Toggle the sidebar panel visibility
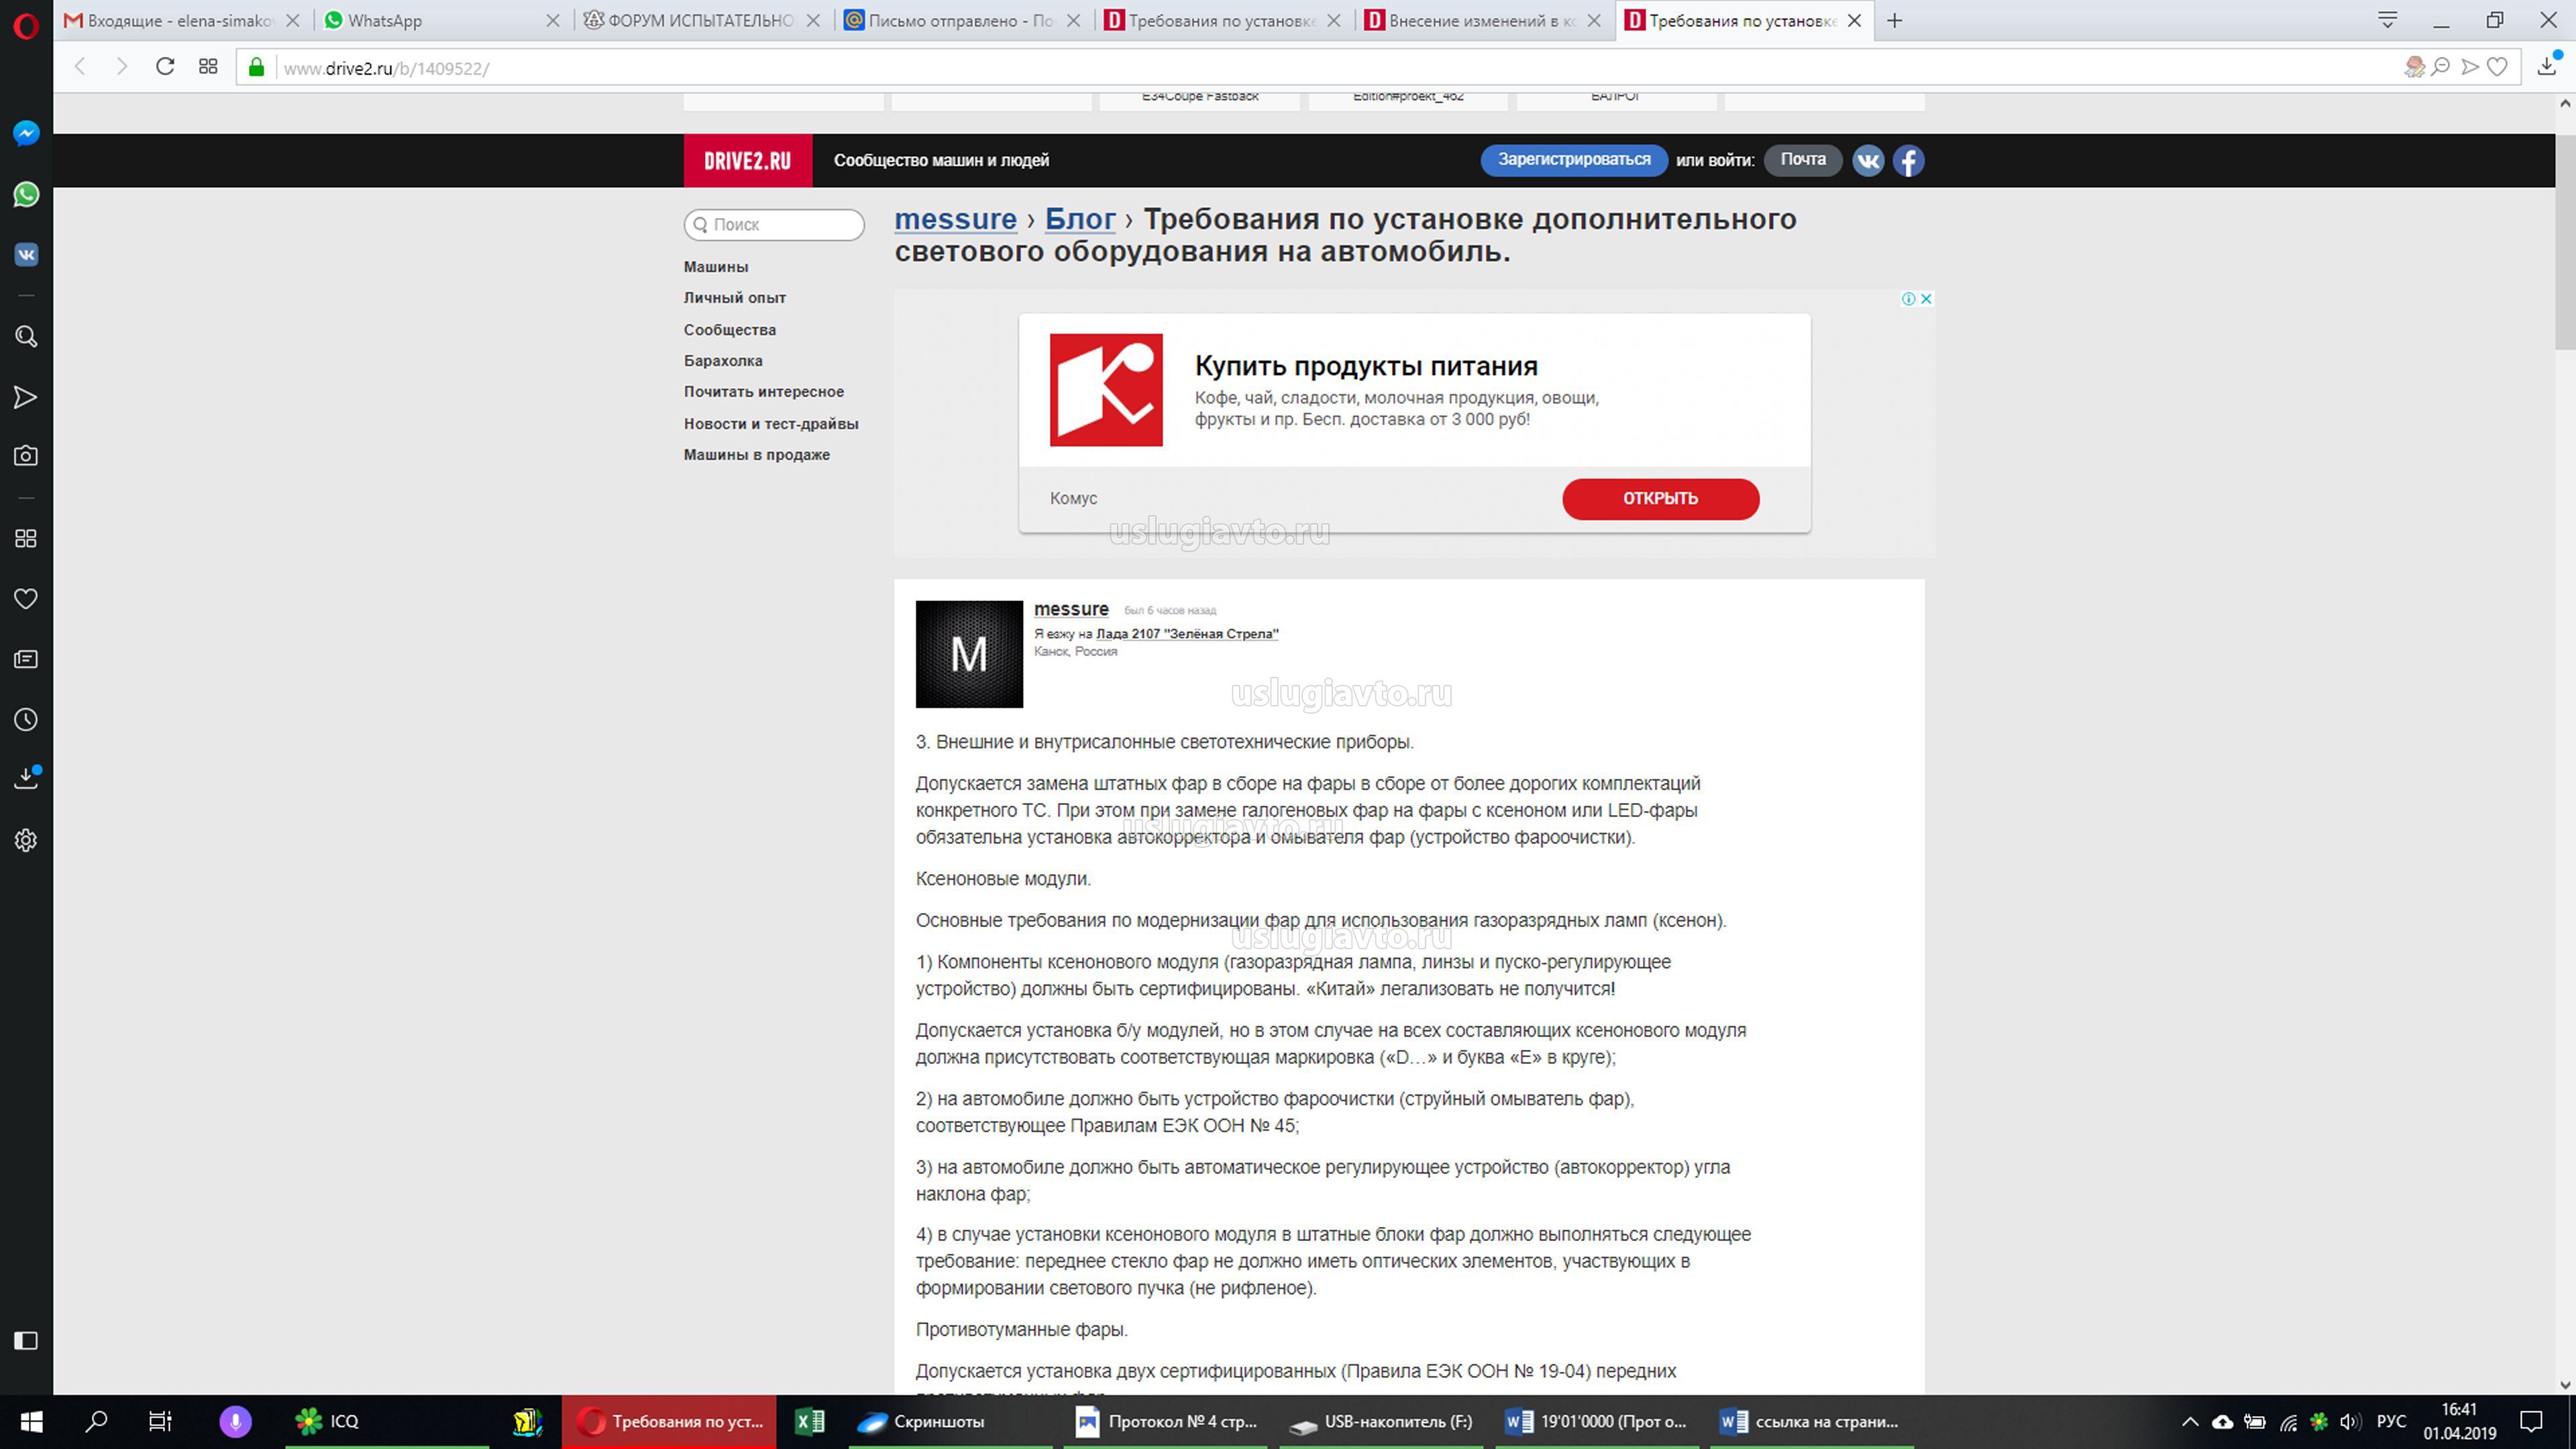Image resolution: width=2576 pixels, height=1449 pixels. coord(26,1341)
